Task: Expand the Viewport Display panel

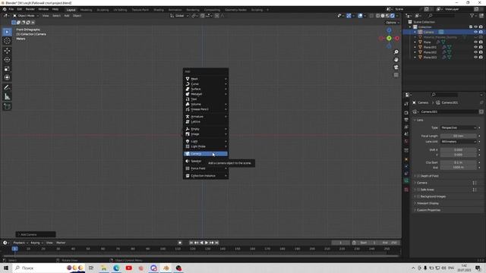Action: tap(427, 203)
